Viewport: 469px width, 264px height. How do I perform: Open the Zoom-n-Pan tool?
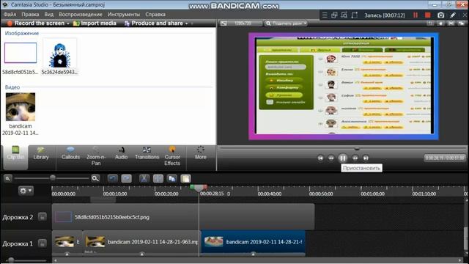tap(96, 156)
